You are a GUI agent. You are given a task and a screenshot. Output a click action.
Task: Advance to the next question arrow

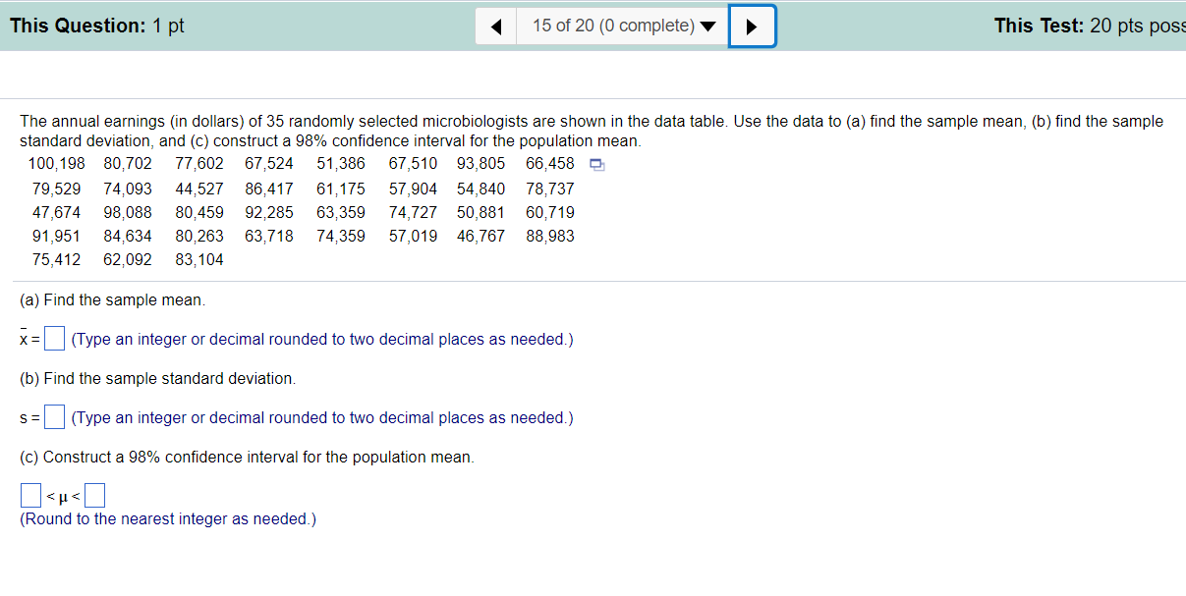752,27
